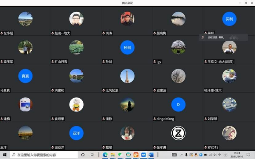This screenshot has width=255, height=159.
Task: Open Microsoft Edge from the taskbar
Action: [x=105, y=155]
